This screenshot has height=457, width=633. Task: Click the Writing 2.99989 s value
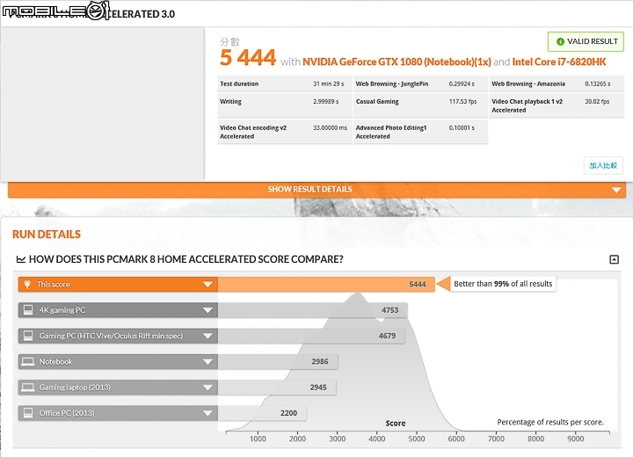[326, 102]
